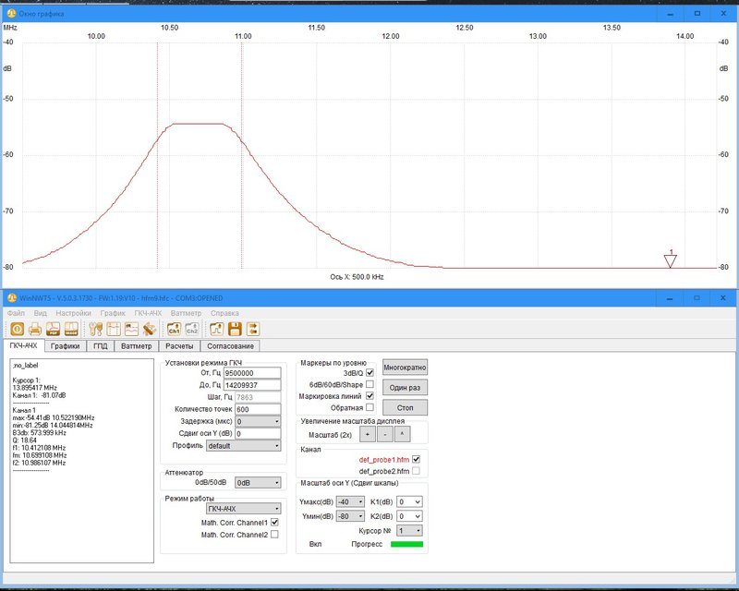
Task: Click WinNWT5 title bar app icon
Action: (x=12, y=298)
